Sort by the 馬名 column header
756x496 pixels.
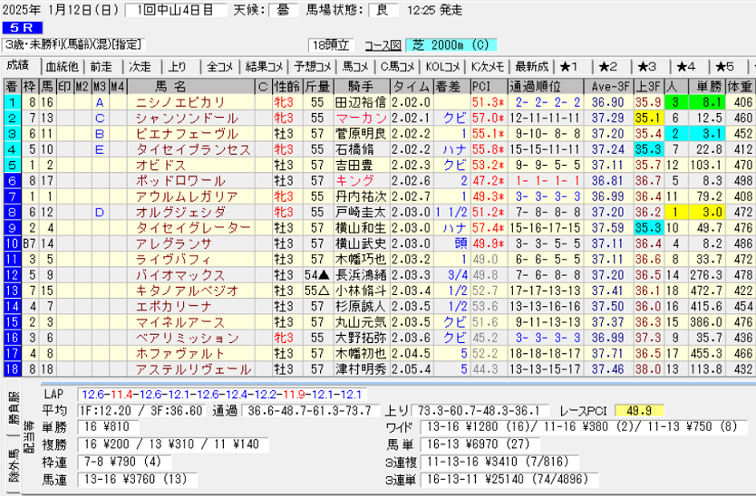pos(170,87)
